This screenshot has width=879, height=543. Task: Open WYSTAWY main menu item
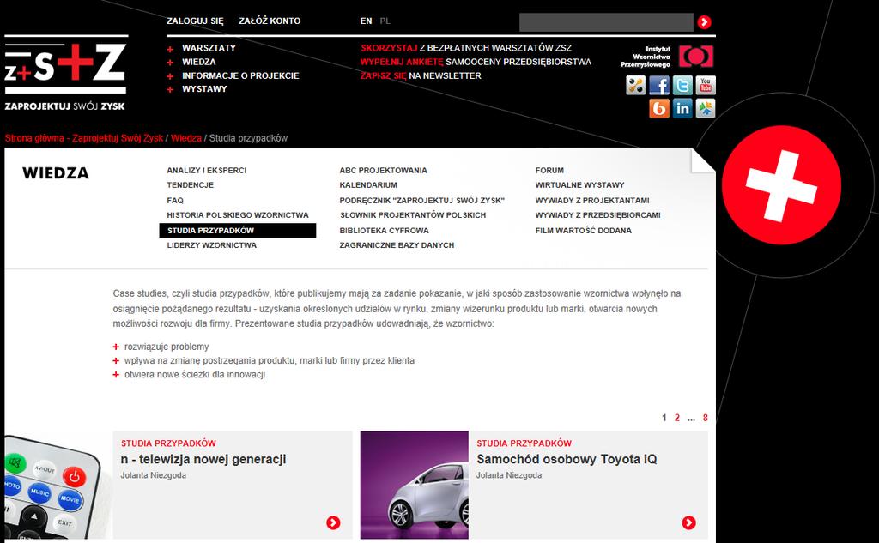[204, 88]
